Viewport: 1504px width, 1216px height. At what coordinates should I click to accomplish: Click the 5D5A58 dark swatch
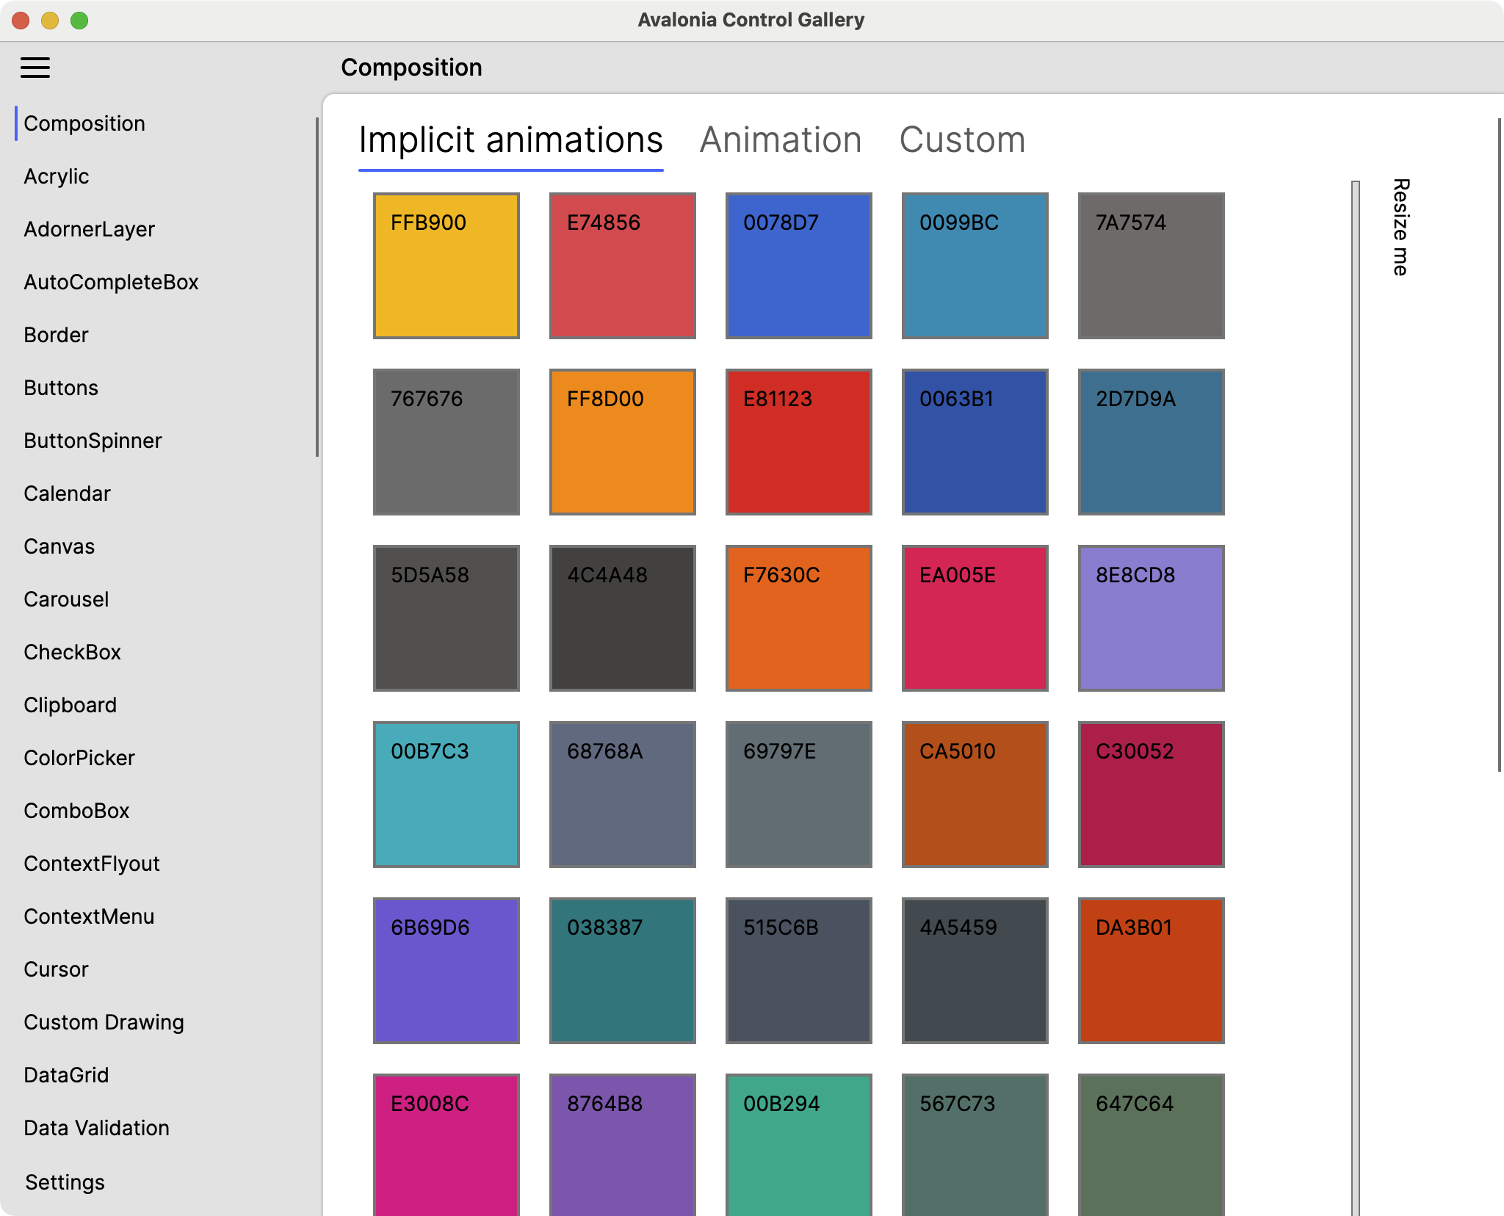[x=446, y=618]
